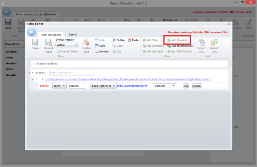Click the blue back arrow in Rules Editor
Viewport: 257px width, 167px height.
click(31, 32)
